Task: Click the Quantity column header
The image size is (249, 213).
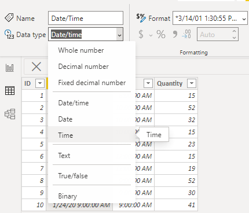Action: tap(176, 83)
